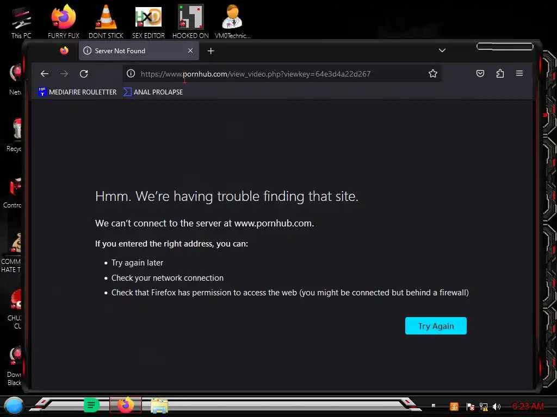
Task: Click the 'Hmm. We're having trouble' heading
Action: coord(227,197)
